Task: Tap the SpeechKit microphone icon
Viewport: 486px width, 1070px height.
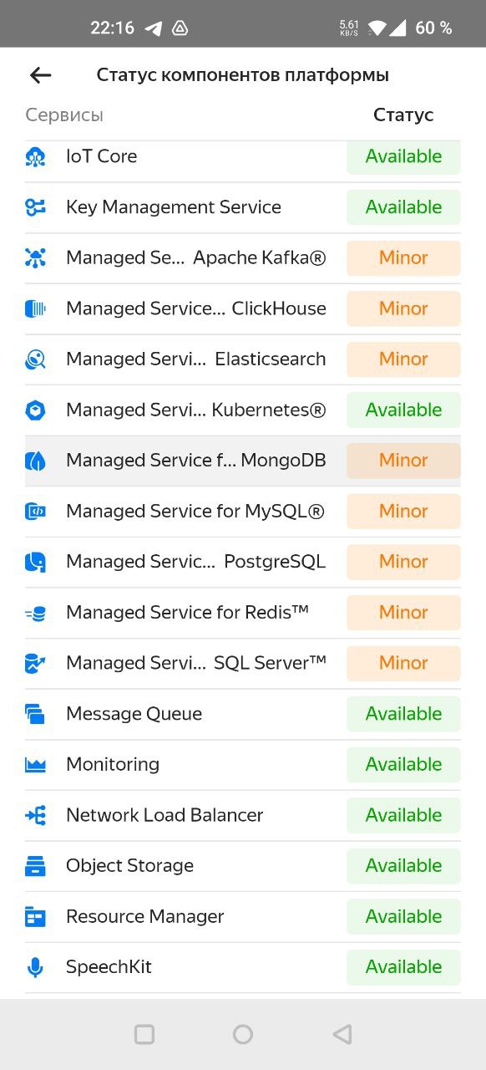Action: tap(35, 967)
